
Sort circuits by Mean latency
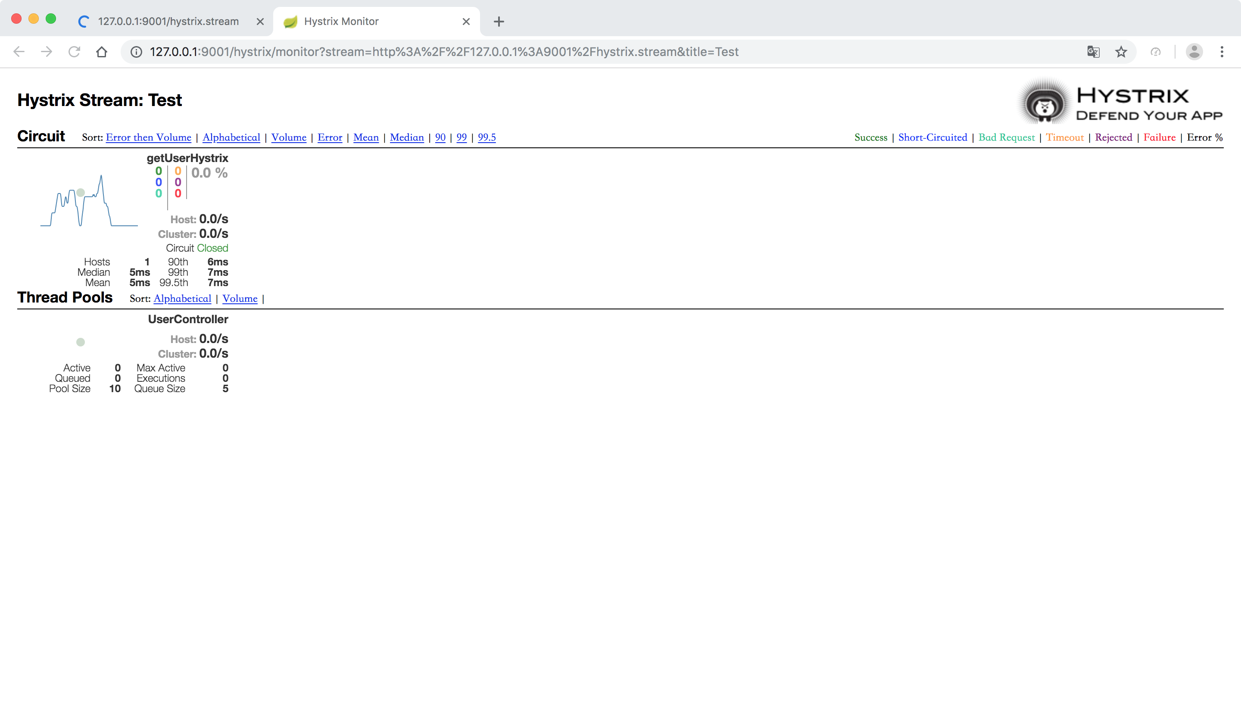point(366,138)
